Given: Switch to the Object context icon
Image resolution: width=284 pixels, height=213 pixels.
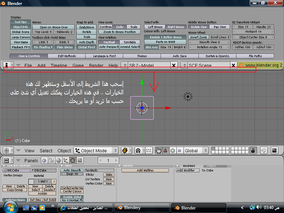Looking at the screenshot, I should 66,160.
